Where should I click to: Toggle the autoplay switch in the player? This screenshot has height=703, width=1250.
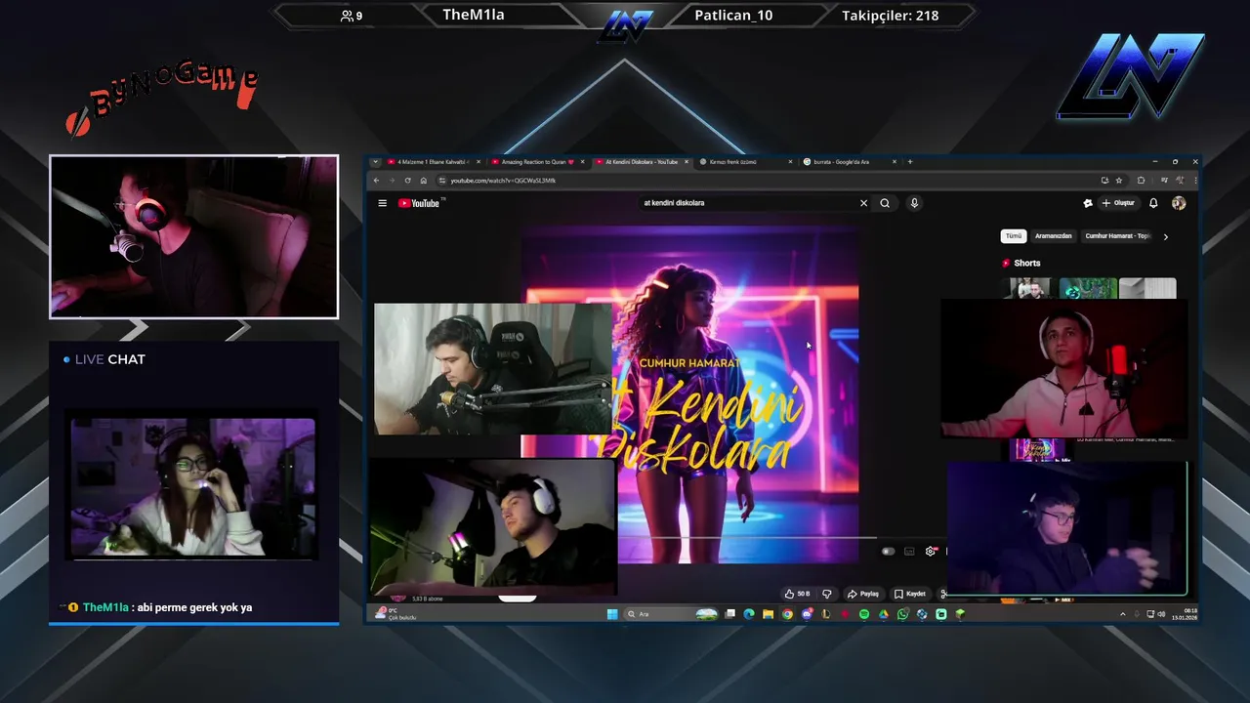[x=888, y=552]
